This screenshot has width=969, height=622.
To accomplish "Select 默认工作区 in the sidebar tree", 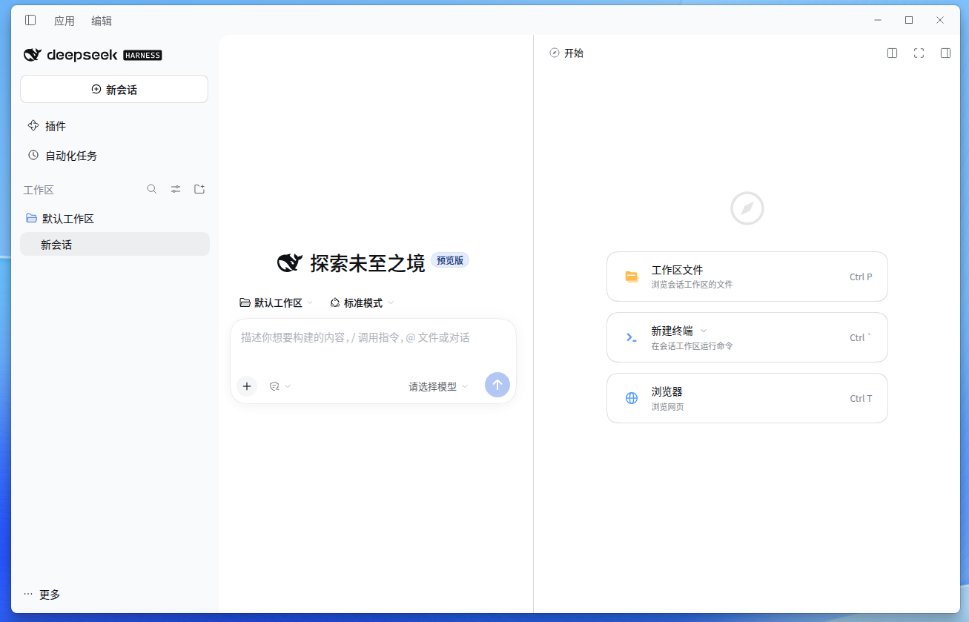I will coord(115,219).
